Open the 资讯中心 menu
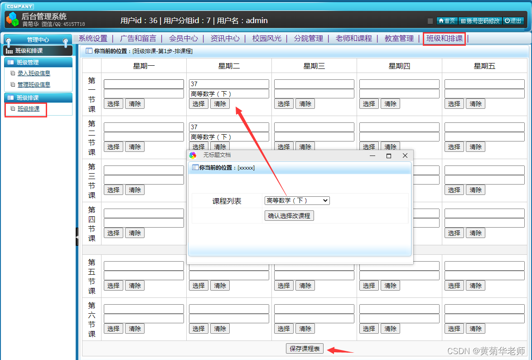The height and width of the screenshot is (360, 532). tap(225, 39)
